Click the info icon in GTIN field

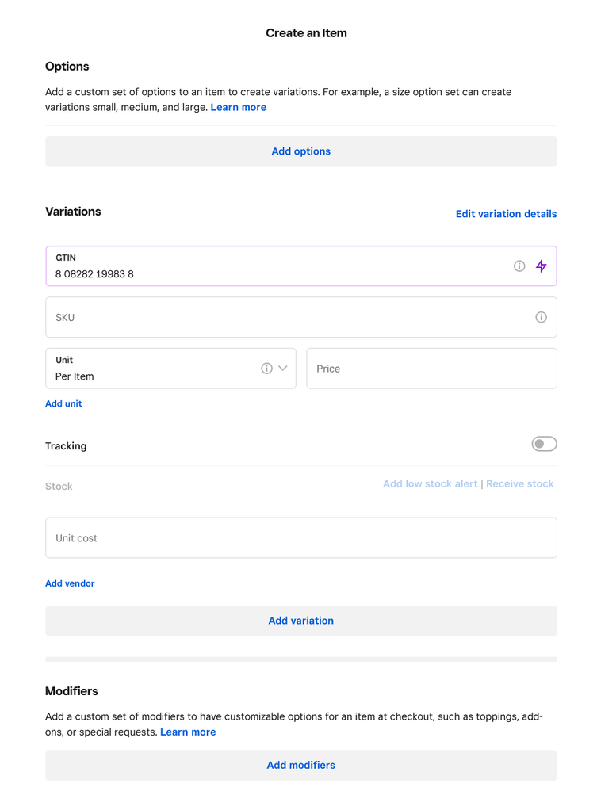point(519,266)
